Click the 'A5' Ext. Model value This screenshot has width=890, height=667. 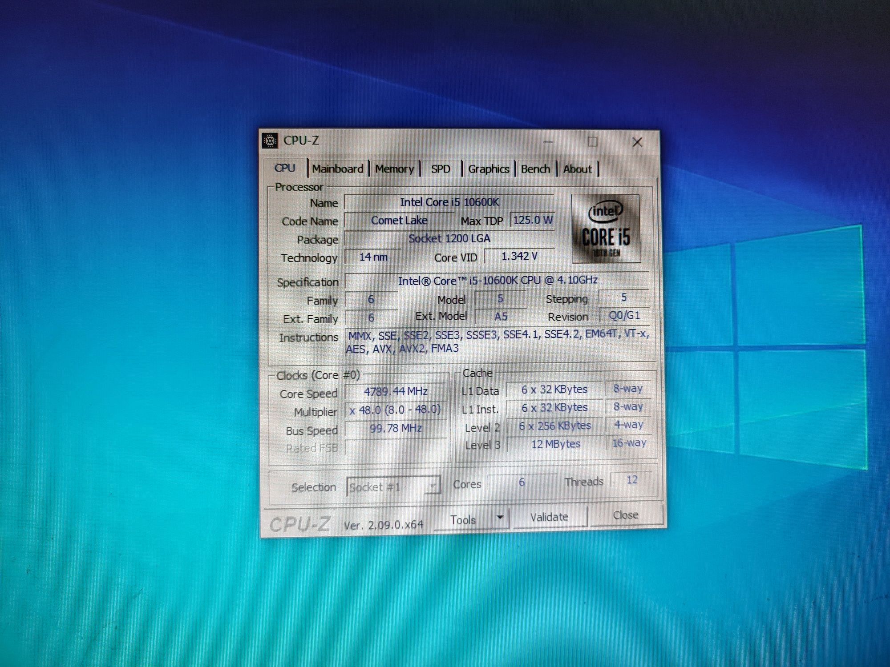(501, 317)
